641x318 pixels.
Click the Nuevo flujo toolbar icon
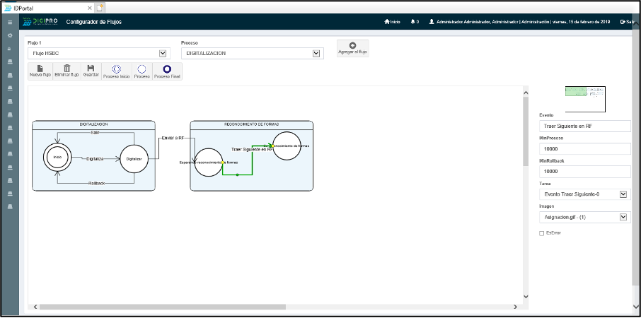[40, 71]
